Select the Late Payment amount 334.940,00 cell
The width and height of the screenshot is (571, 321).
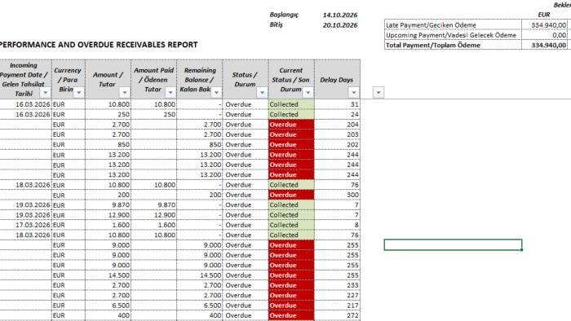click(x=545, y=25)
